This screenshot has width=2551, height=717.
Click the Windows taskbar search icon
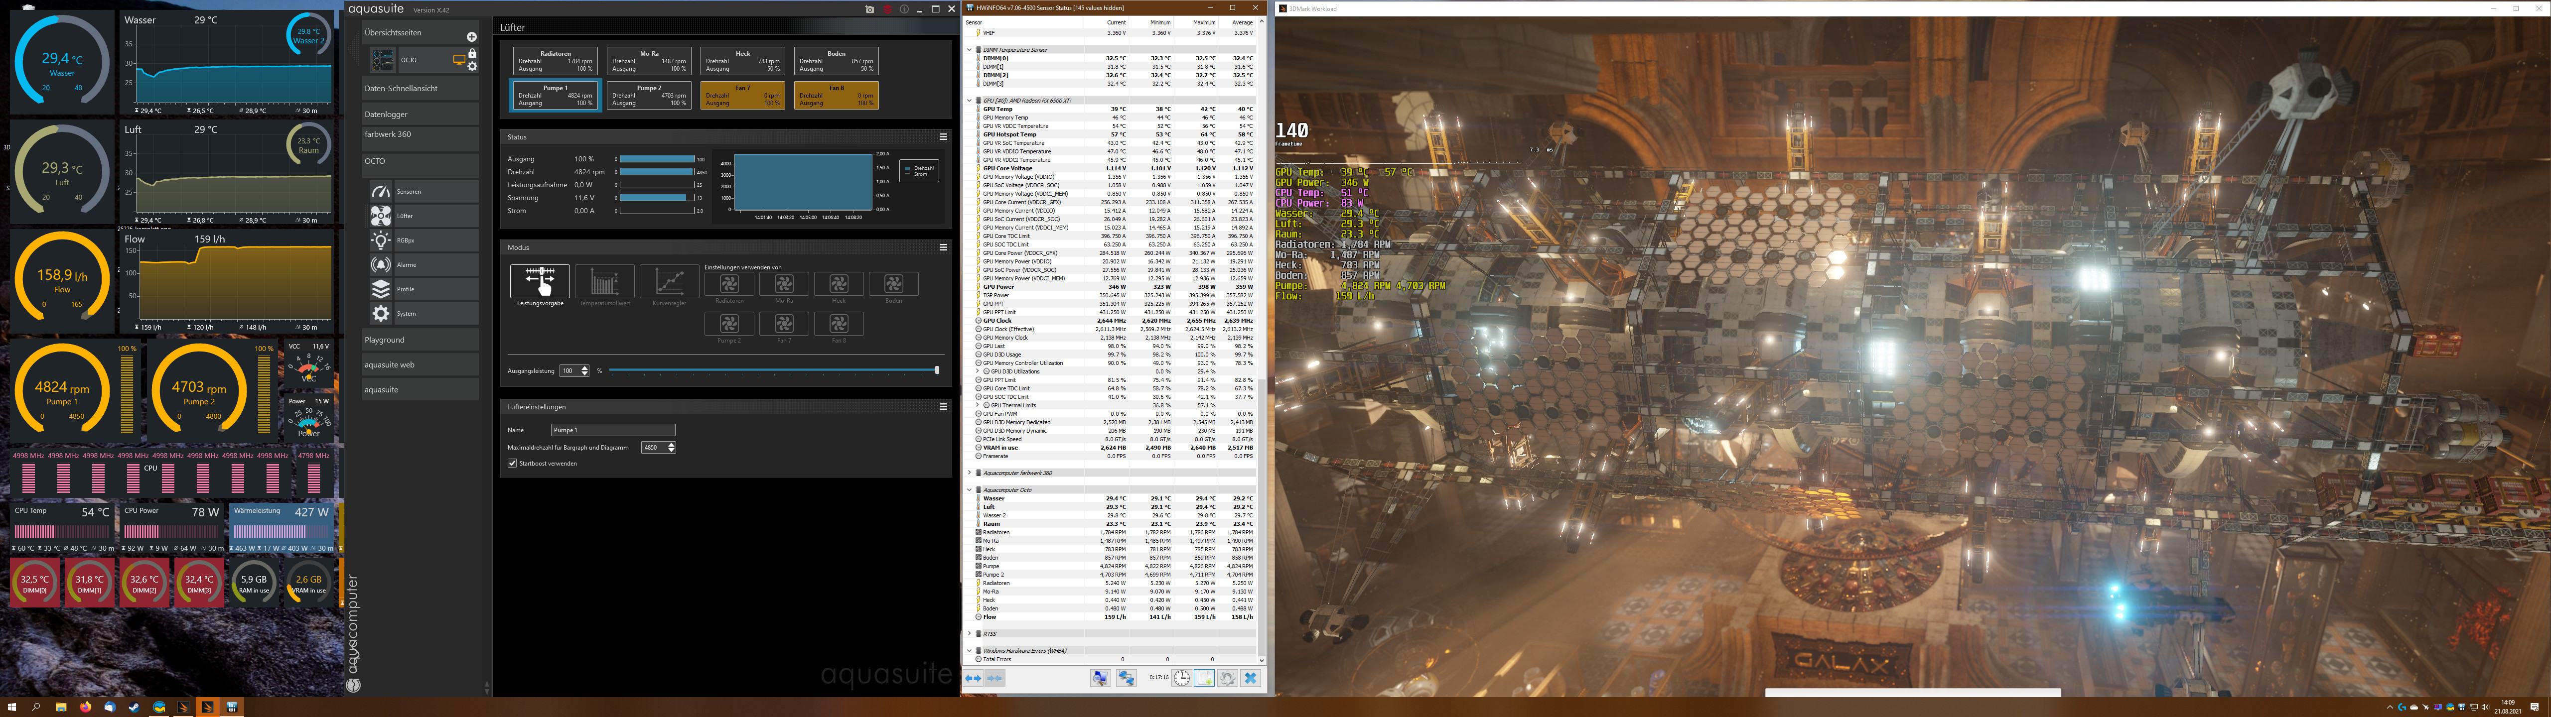click(36, 707)
